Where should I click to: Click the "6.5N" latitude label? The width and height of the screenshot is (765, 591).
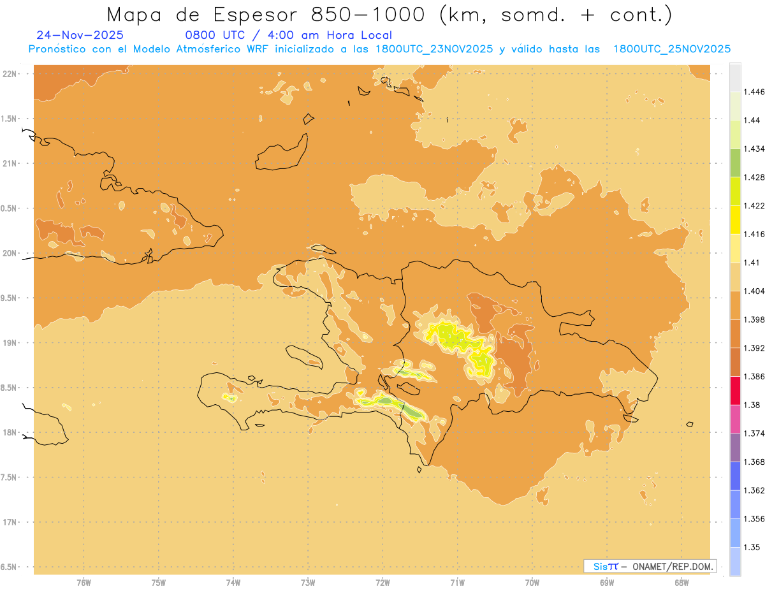pos(10,567)
